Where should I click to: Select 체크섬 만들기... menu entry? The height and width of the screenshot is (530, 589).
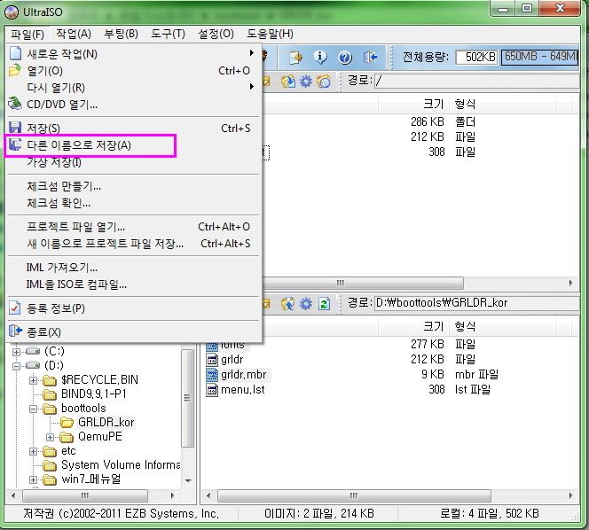[x=134, y=186]
